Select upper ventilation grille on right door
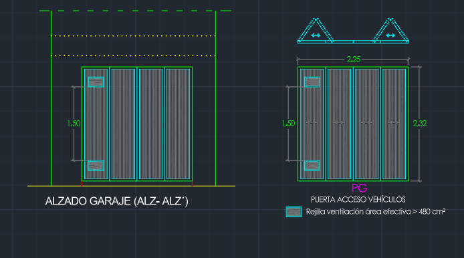 pos(312,82)
